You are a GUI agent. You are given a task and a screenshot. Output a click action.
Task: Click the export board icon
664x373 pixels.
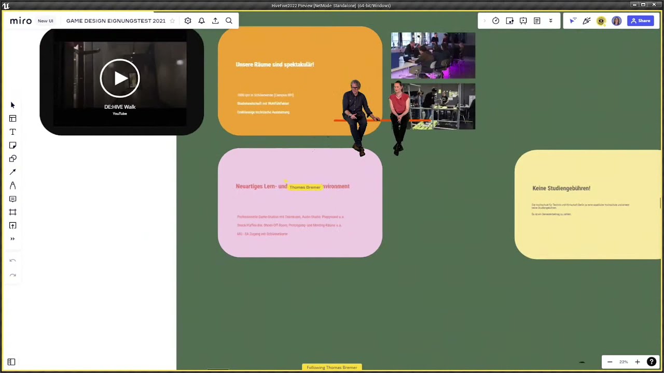[215, 21]
